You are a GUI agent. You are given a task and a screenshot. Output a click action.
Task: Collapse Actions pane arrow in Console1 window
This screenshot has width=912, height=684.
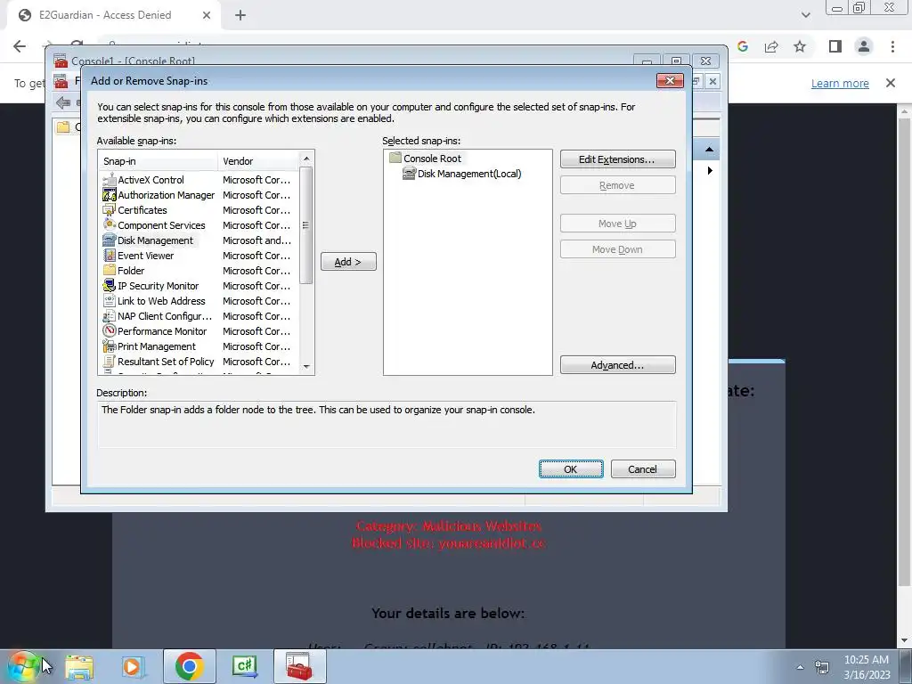(709, 150)
